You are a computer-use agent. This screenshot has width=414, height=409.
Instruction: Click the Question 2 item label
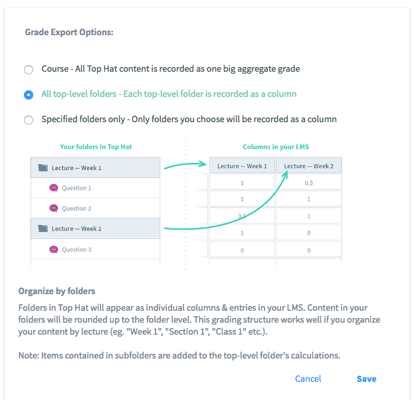pos(76,208)
